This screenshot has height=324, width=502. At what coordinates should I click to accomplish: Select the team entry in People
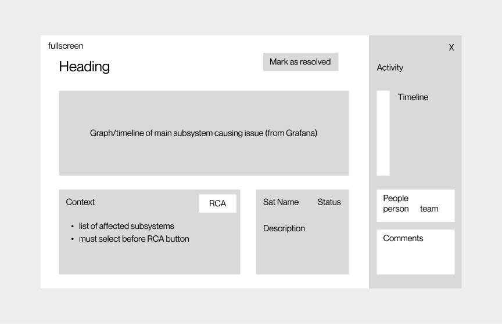pyautogui.click(x=429, y=209)
